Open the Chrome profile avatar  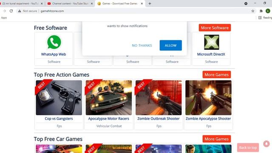click(x=268, y=11)
